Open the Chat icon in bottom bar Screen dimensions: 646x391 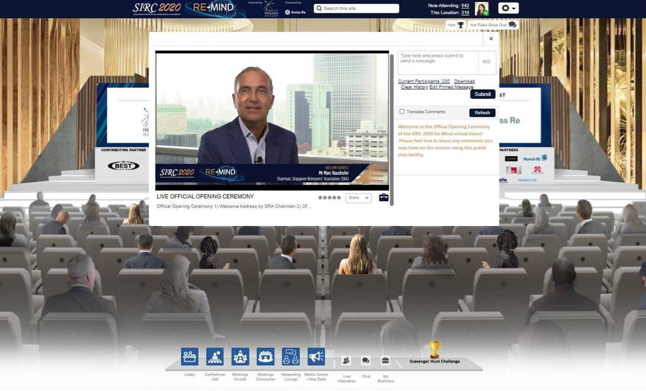pos(366,361)
